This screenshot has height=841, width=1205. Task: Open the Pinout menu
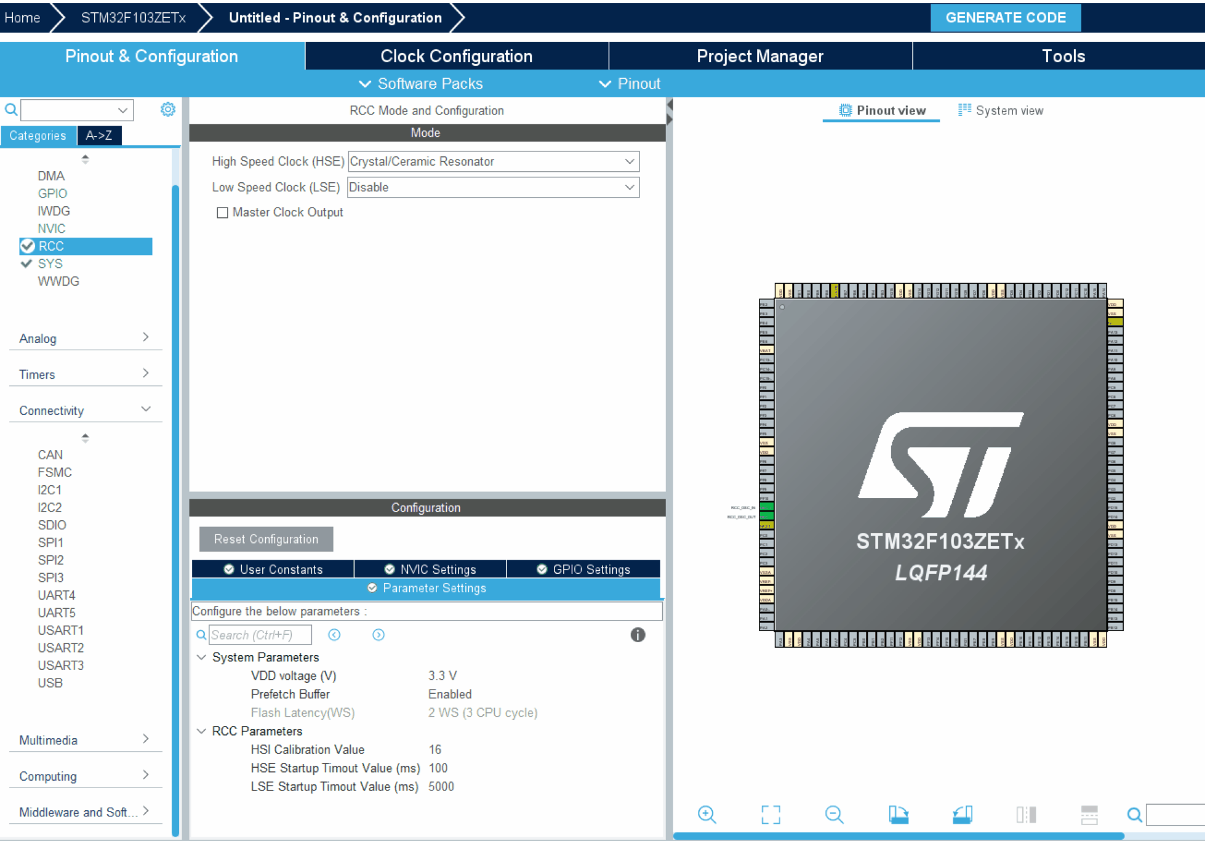(x=630, y=84)
